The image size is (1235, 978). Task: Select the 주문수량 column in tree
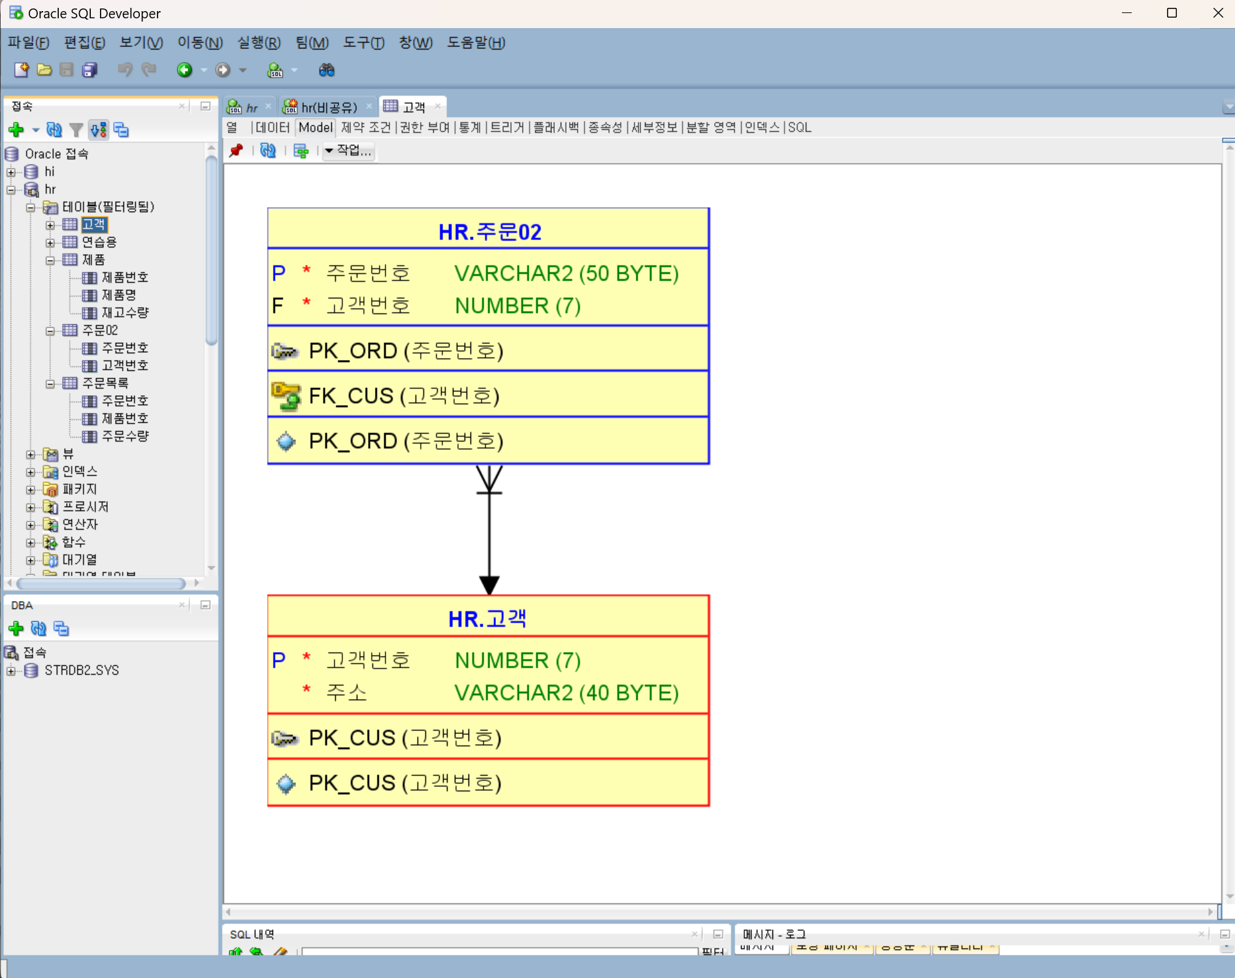tap(125, 436)
